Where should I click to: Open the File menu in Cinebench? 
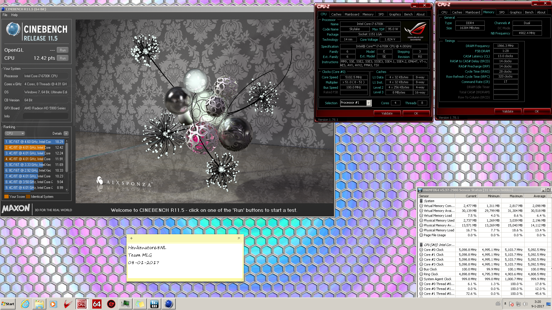[5, 15]
